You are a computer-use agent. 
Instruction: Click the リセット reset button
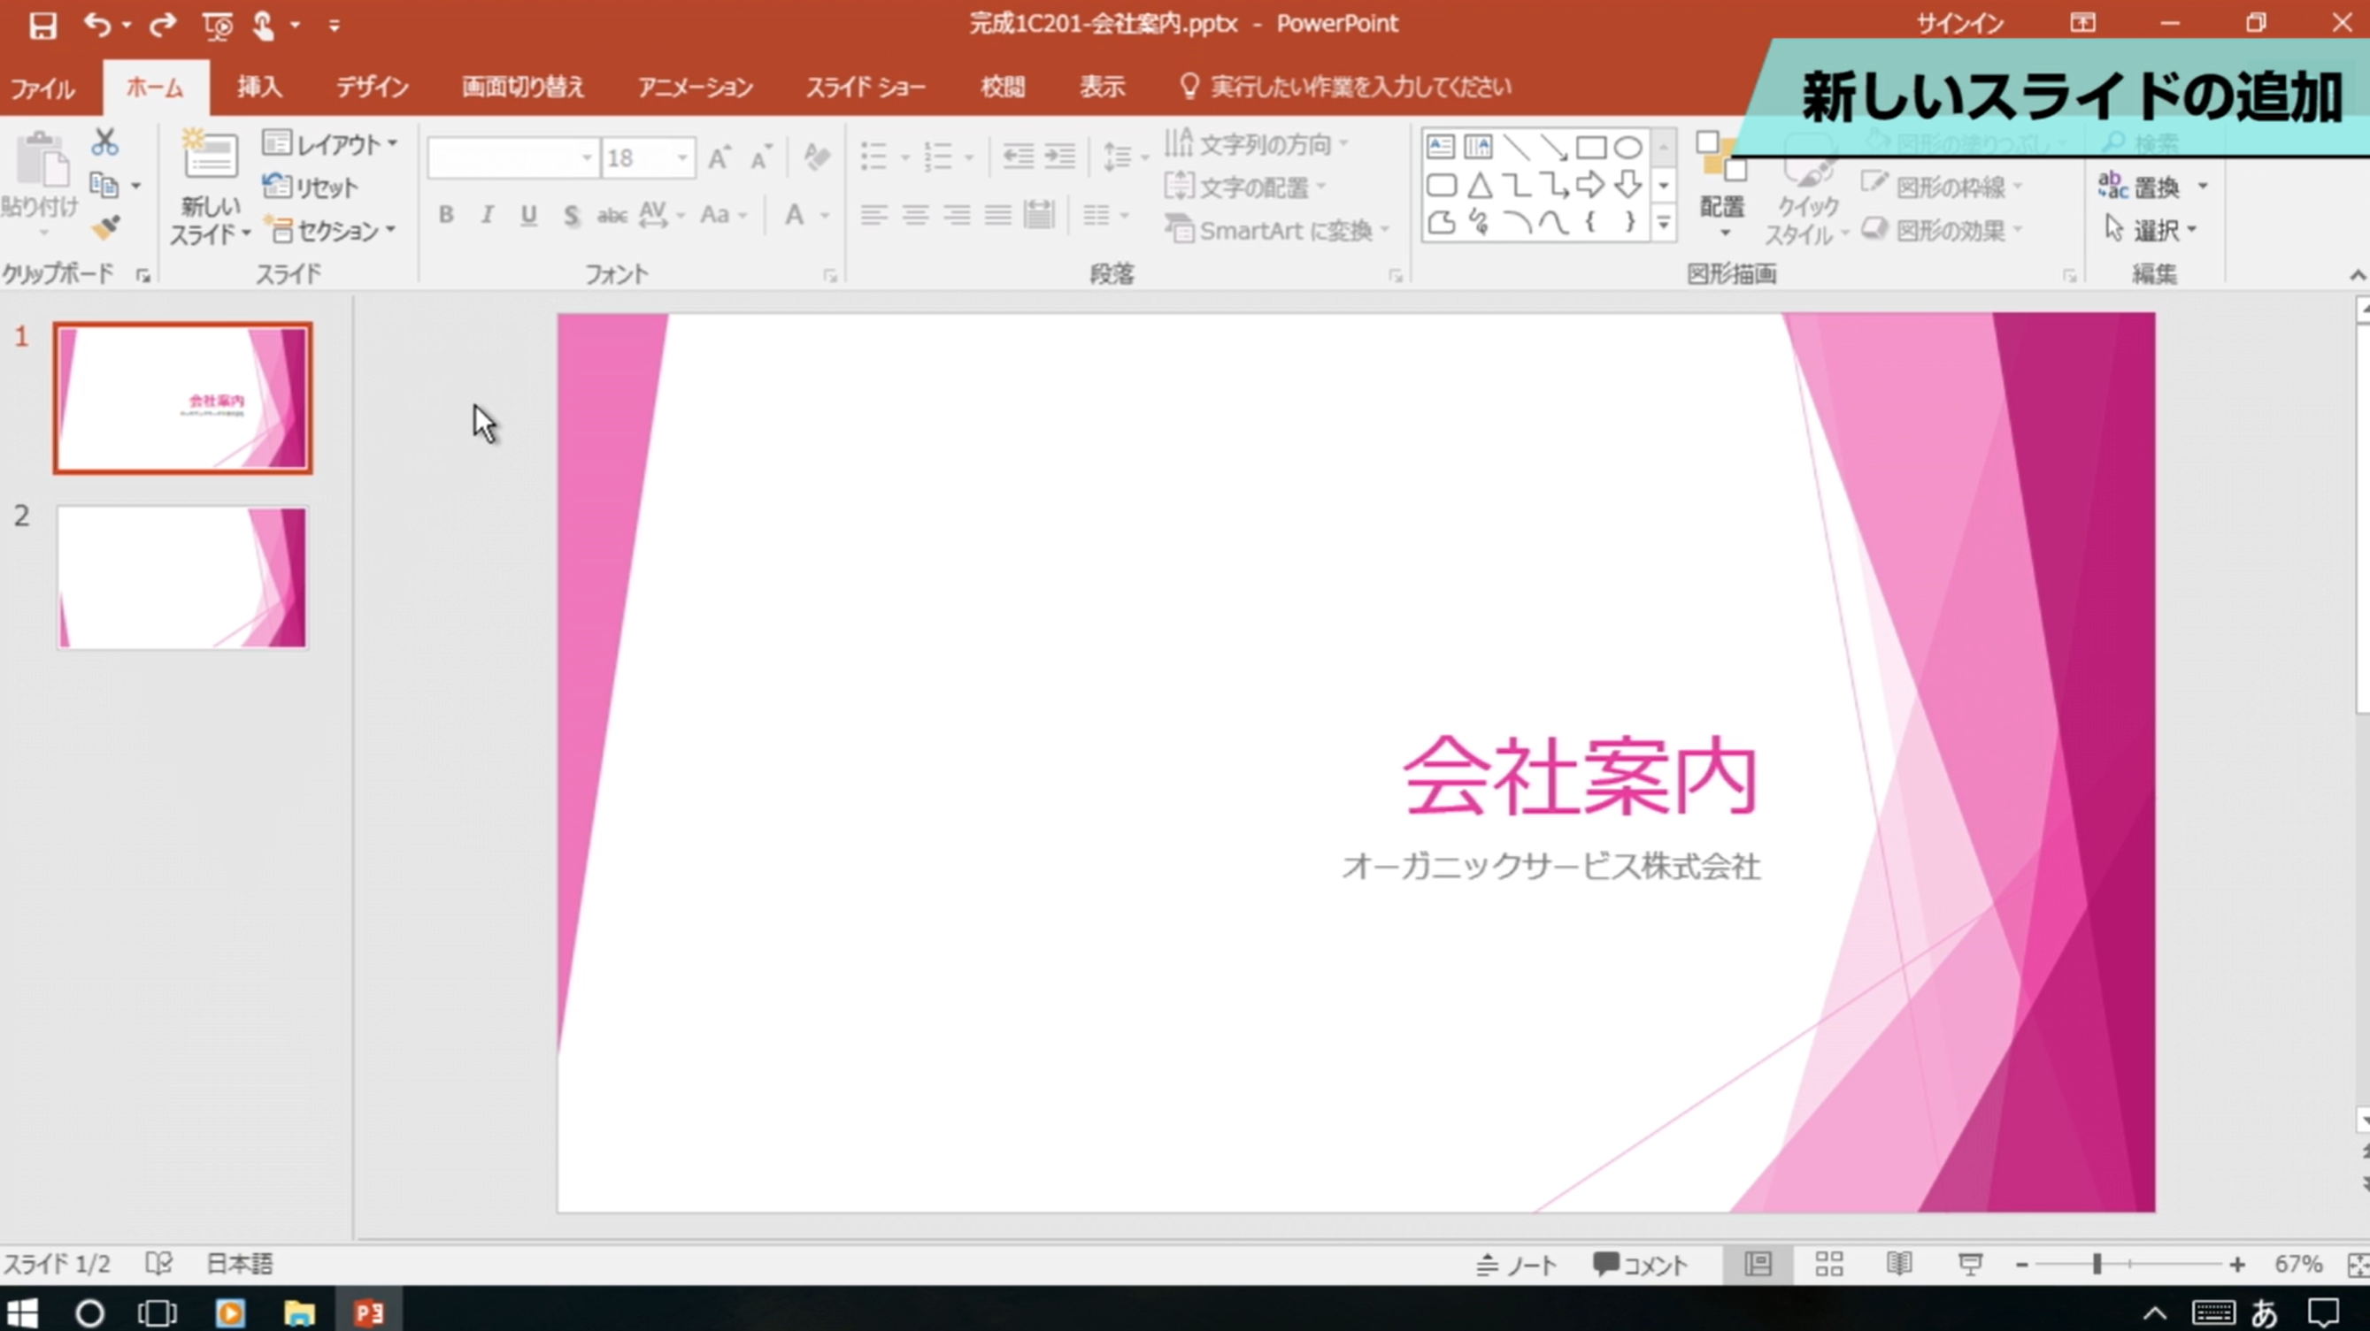coord(311,187)
